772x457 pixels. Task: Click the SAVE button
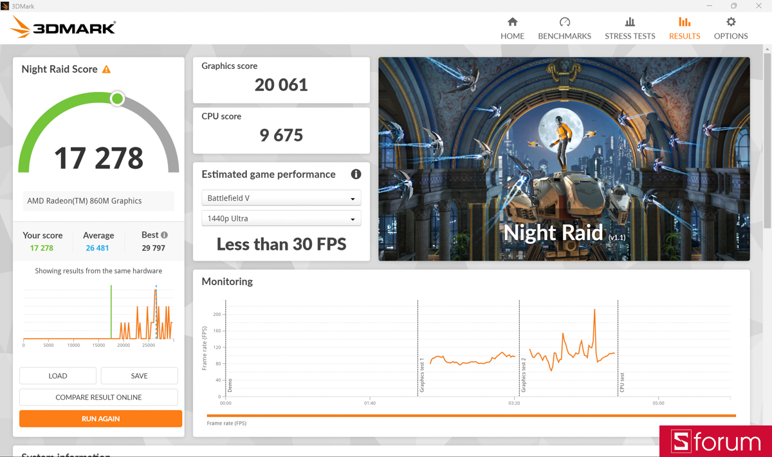click(x=139, y=375)
